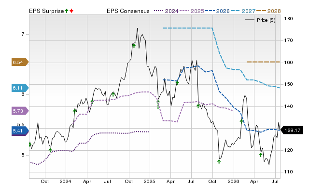
Task: Toggle the 2027 EPS consensus legend entry
Action: click(243, 11)
